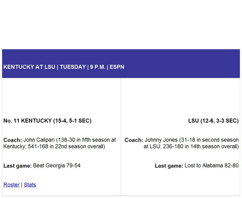This screenshot has height=198, width=242.
Task: Click the bold Coach label under Kentucky
Action: (x=13, y=140)
